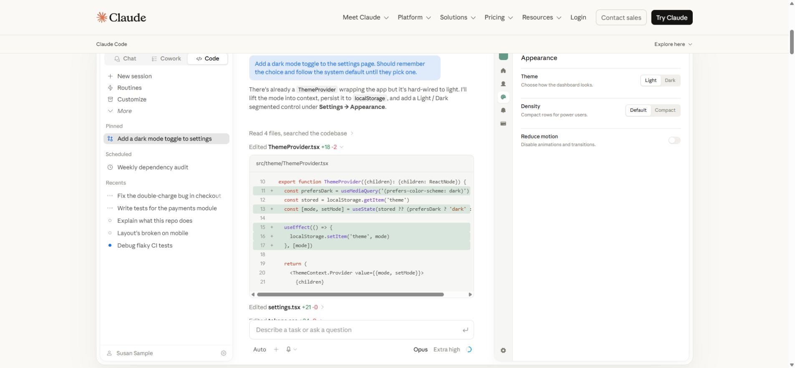This screenshot has width=795, height=368.
Task: Open the bell notifications icon in the dashboard sidebar
Action: (x=503, y=110)
